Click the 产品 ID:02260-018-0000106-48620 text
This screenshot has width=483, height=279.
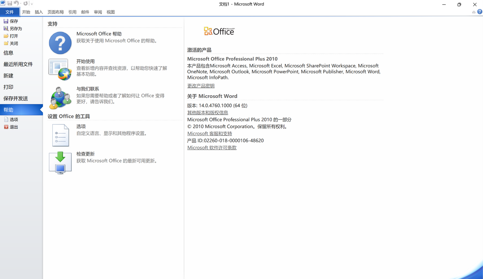click(225, 141)
